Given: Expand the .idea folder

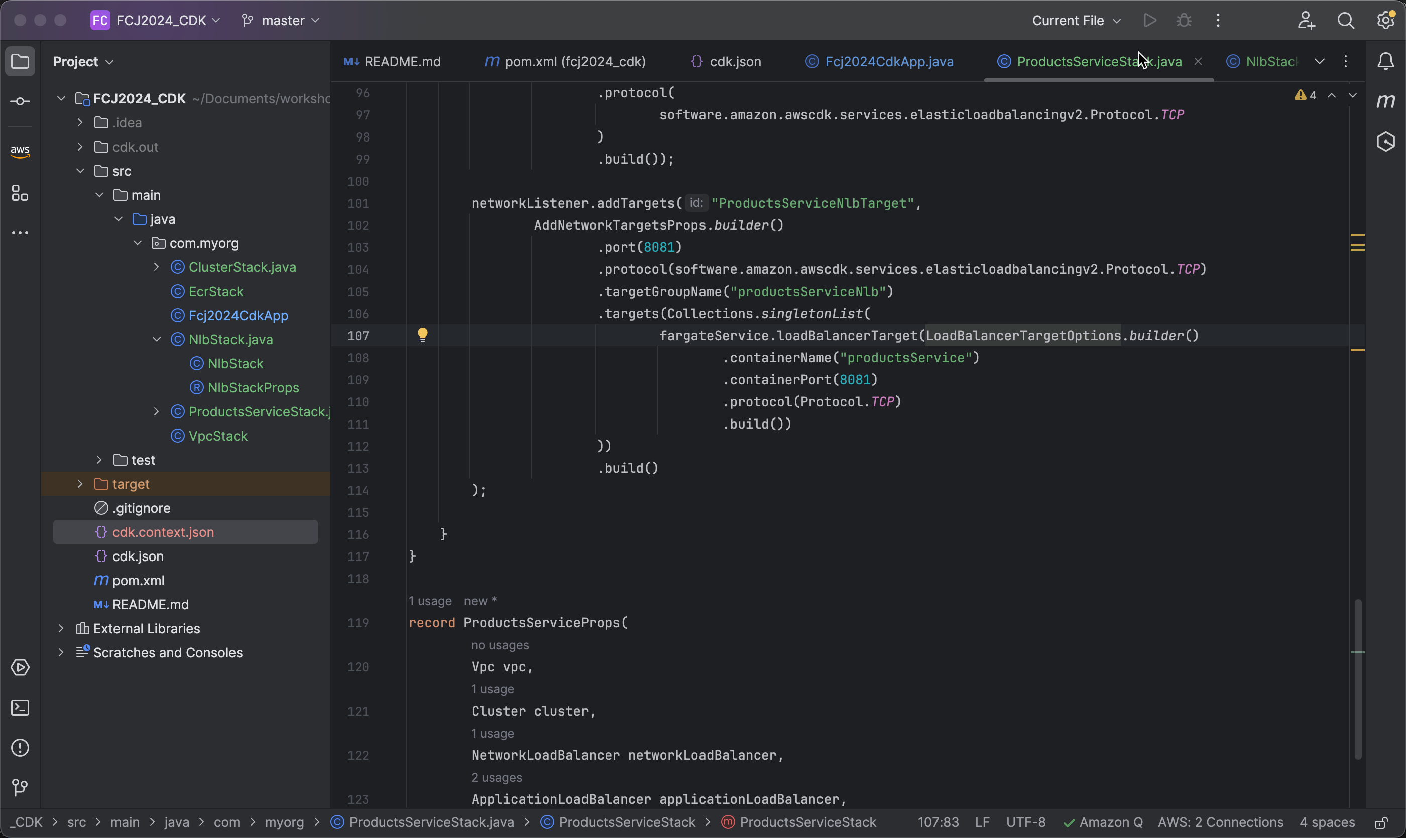Looking at the screenshot, I should [80, 122].
